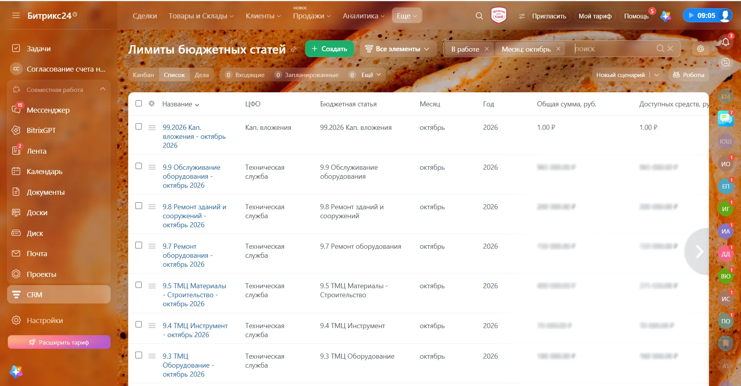Screen dimensions: 741x386
Task: Open table column settings gear icon
Action: click(152, 104)
